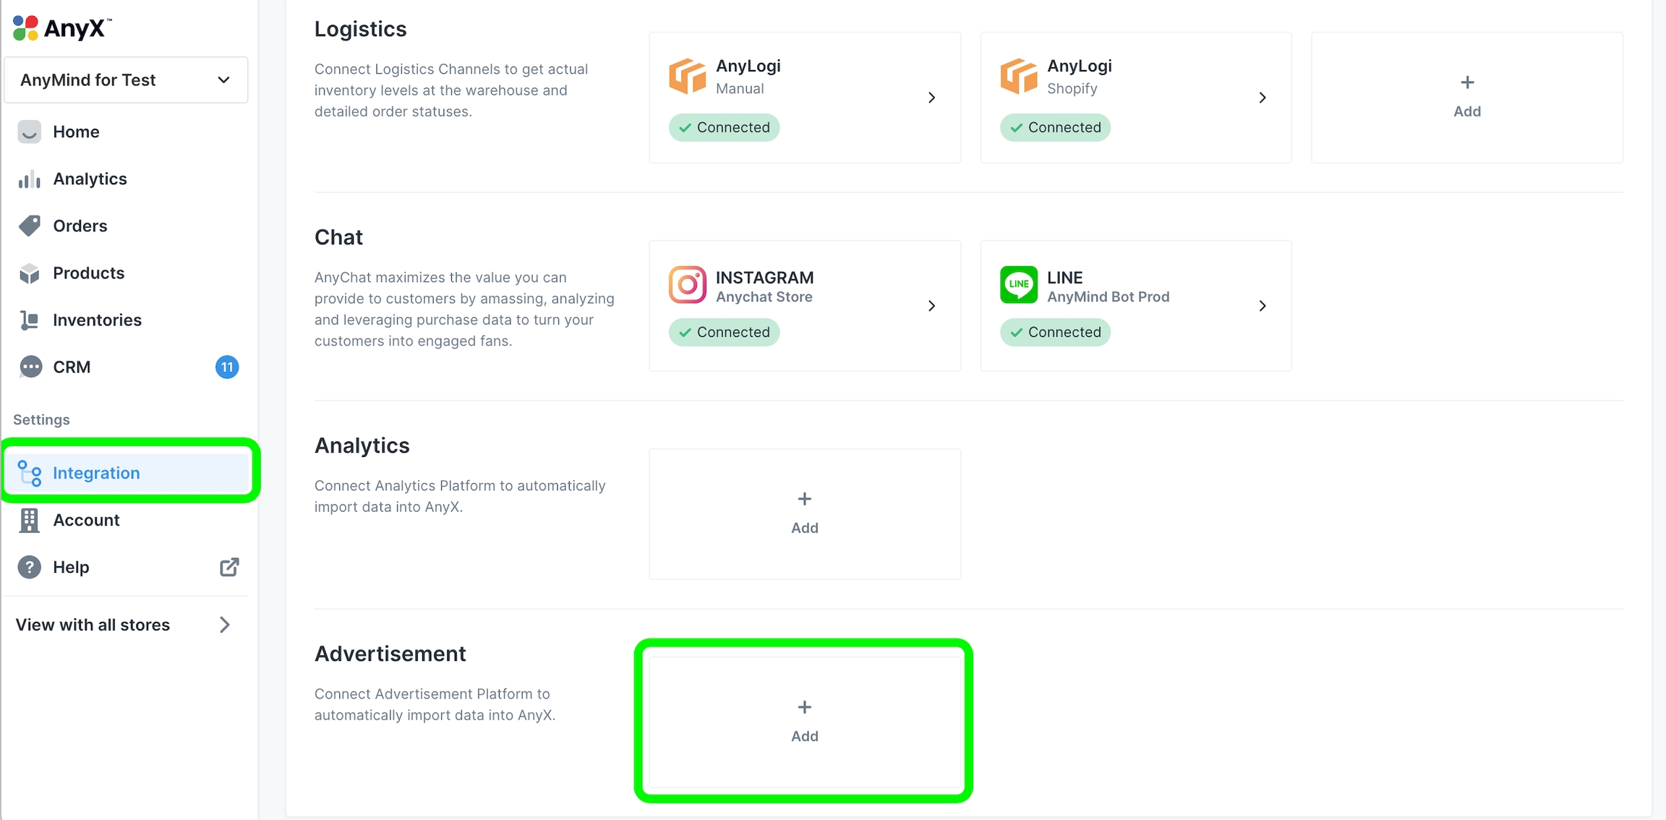Click the CRM chat bubble icon
Viewport: 1666px width, 820px height.
30,367
